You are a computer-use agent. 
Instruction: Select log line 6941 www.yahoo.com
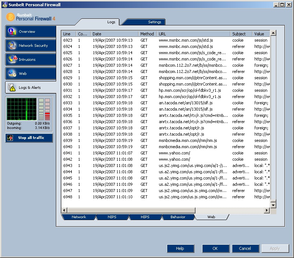(x=174, y=153)
